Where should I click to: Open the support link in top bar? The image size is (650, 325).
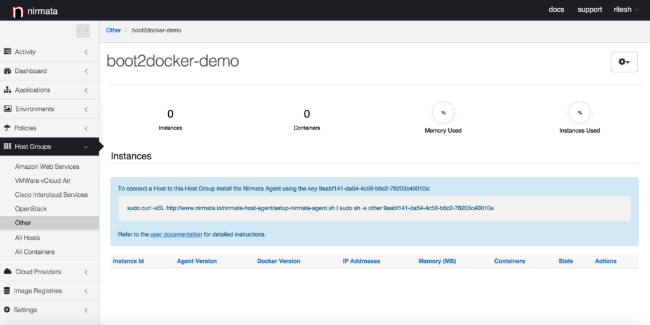click(590, 10)
